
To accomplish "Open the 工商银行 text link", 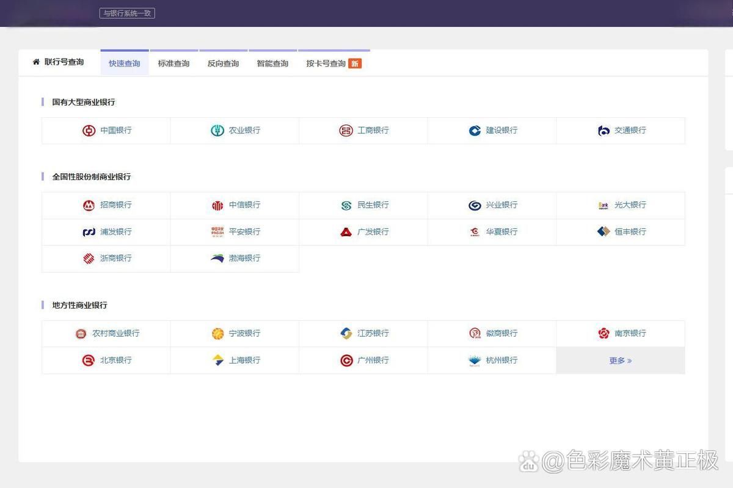I will point(373,131).
